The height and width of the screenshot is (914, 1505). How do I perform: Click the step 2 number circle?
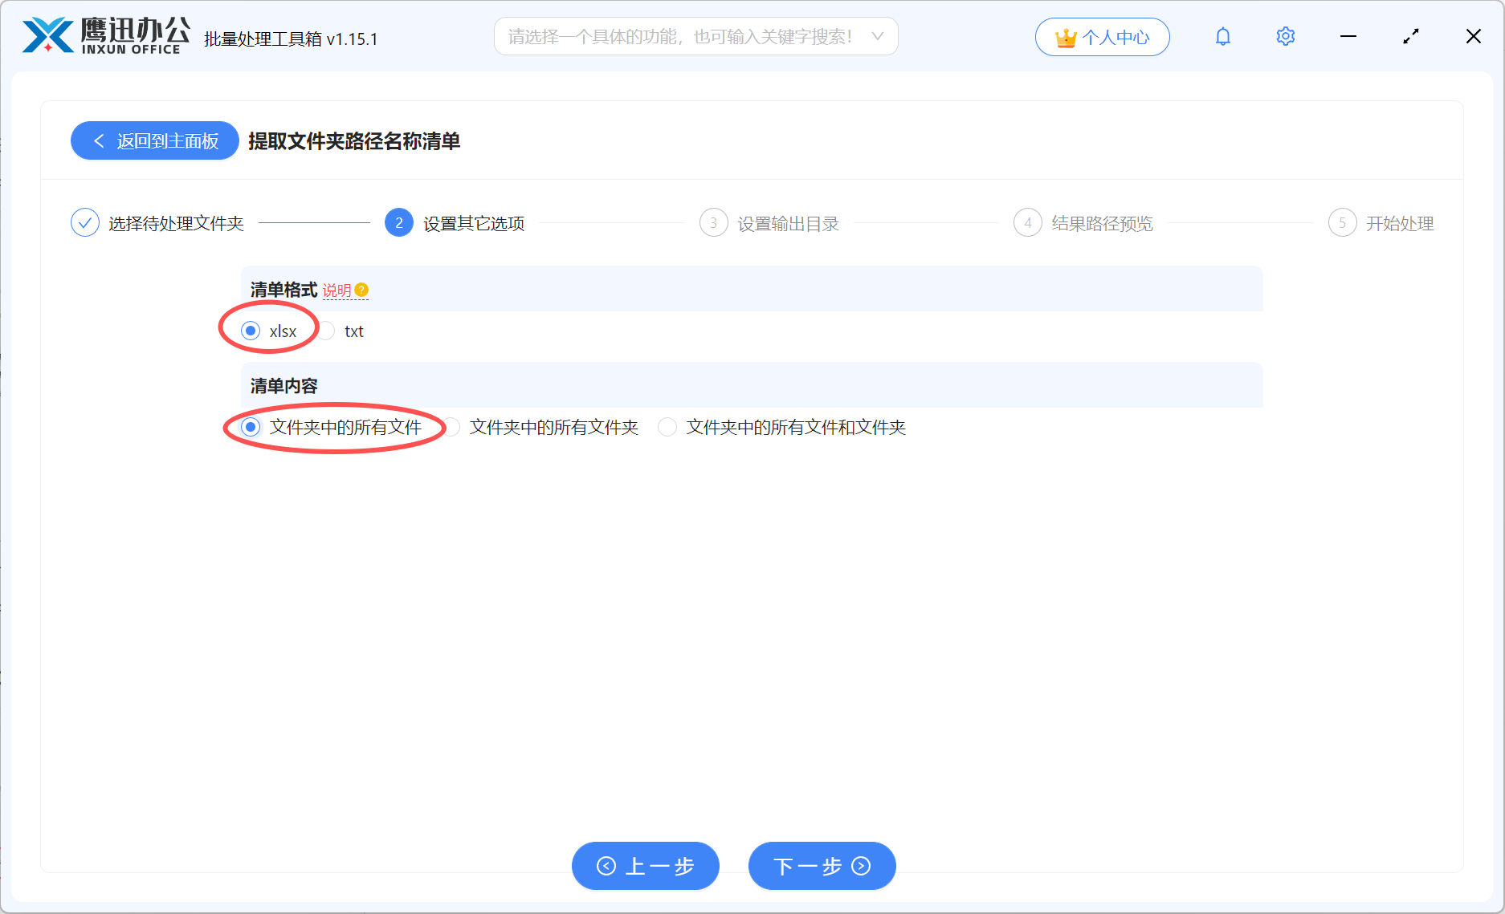point(399,223)
